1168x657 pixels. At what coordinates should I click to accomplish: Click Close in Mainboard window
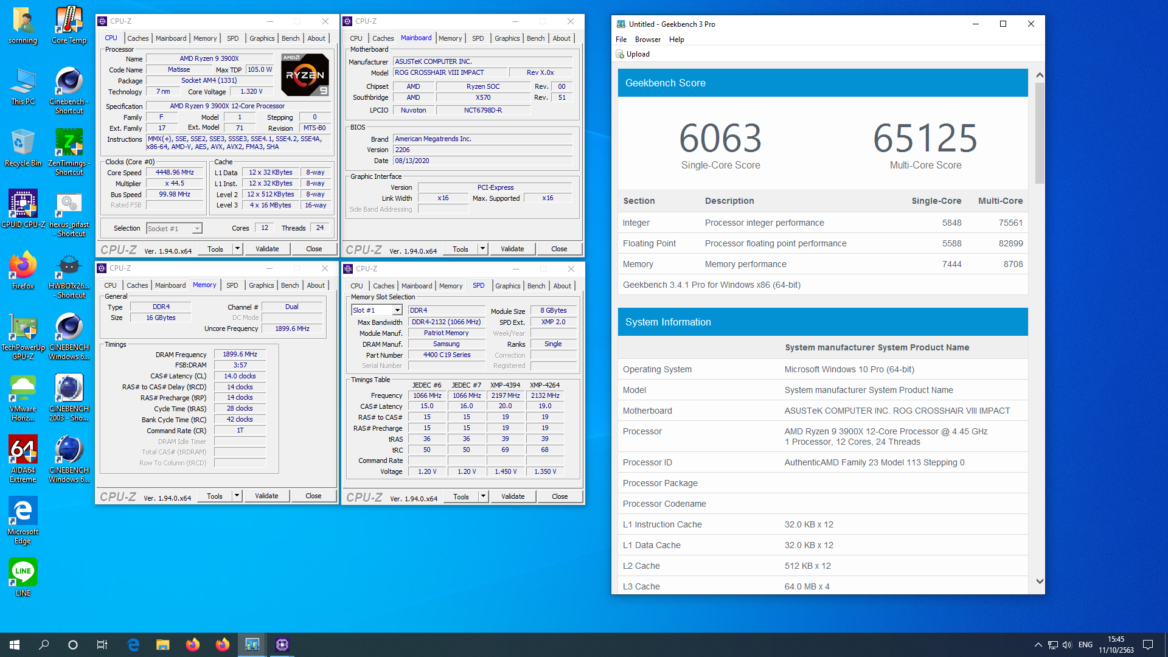point(559,249)
